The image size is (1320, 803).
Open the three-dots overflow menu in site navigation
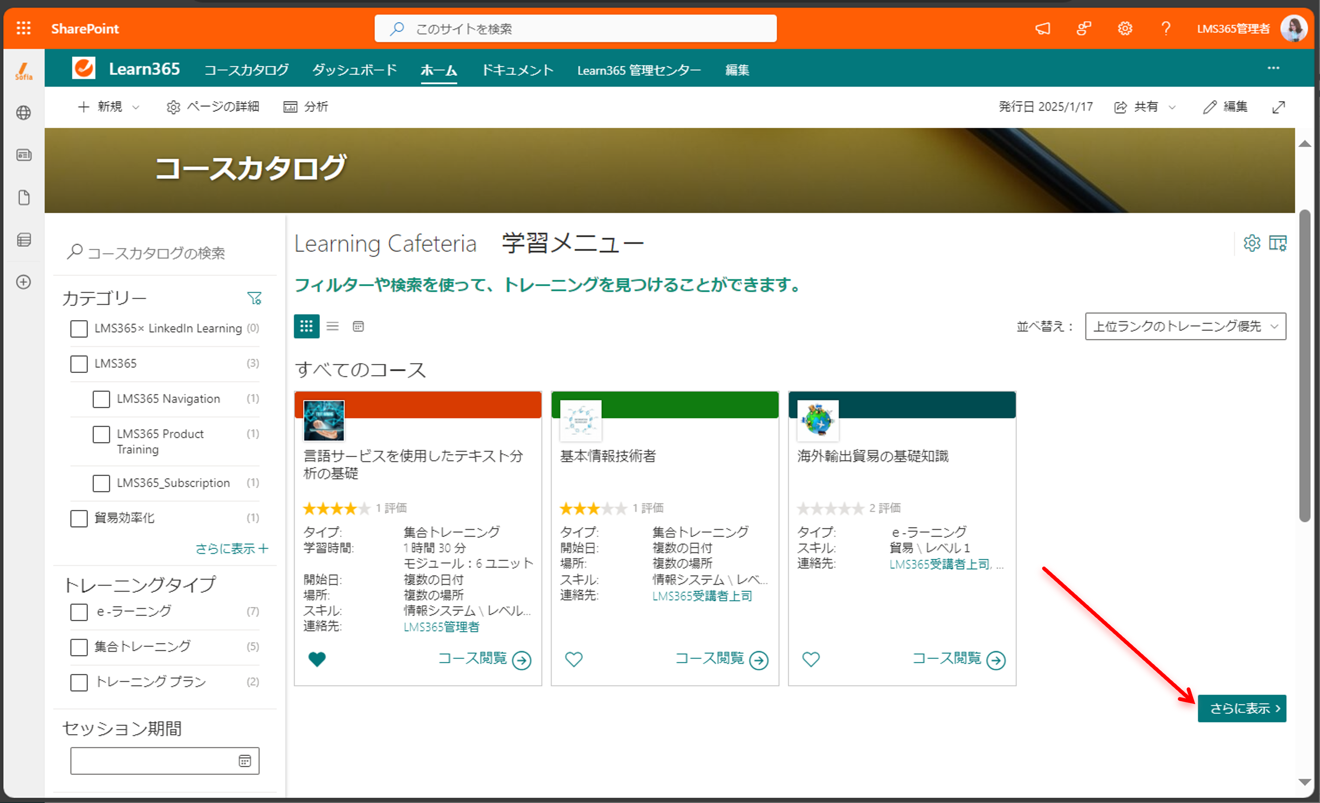[x=1273, y=68]
